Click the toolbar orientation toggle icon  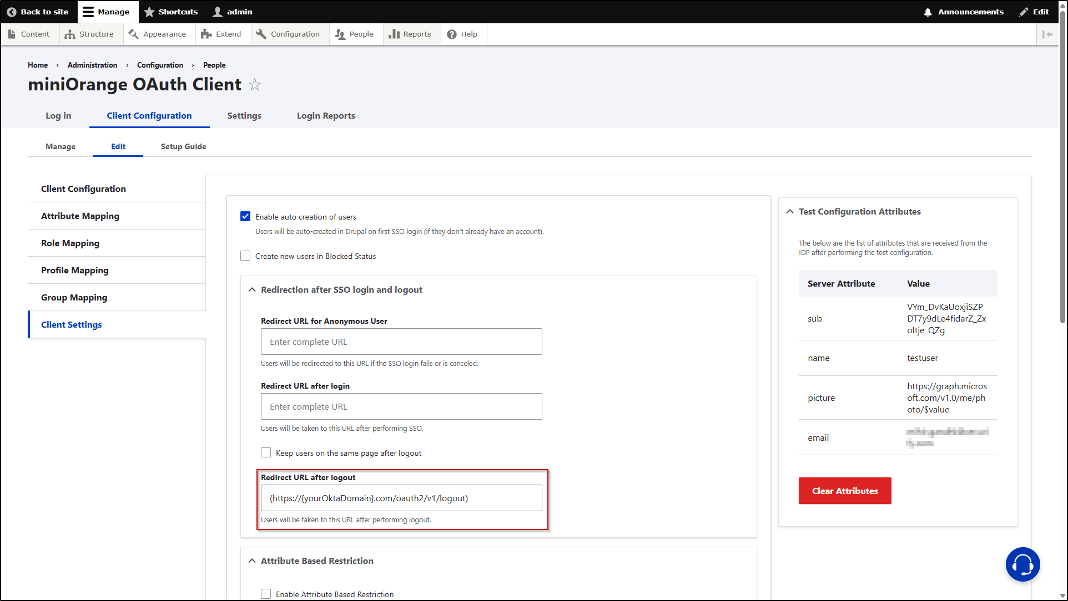click(x=1047, y=34)
